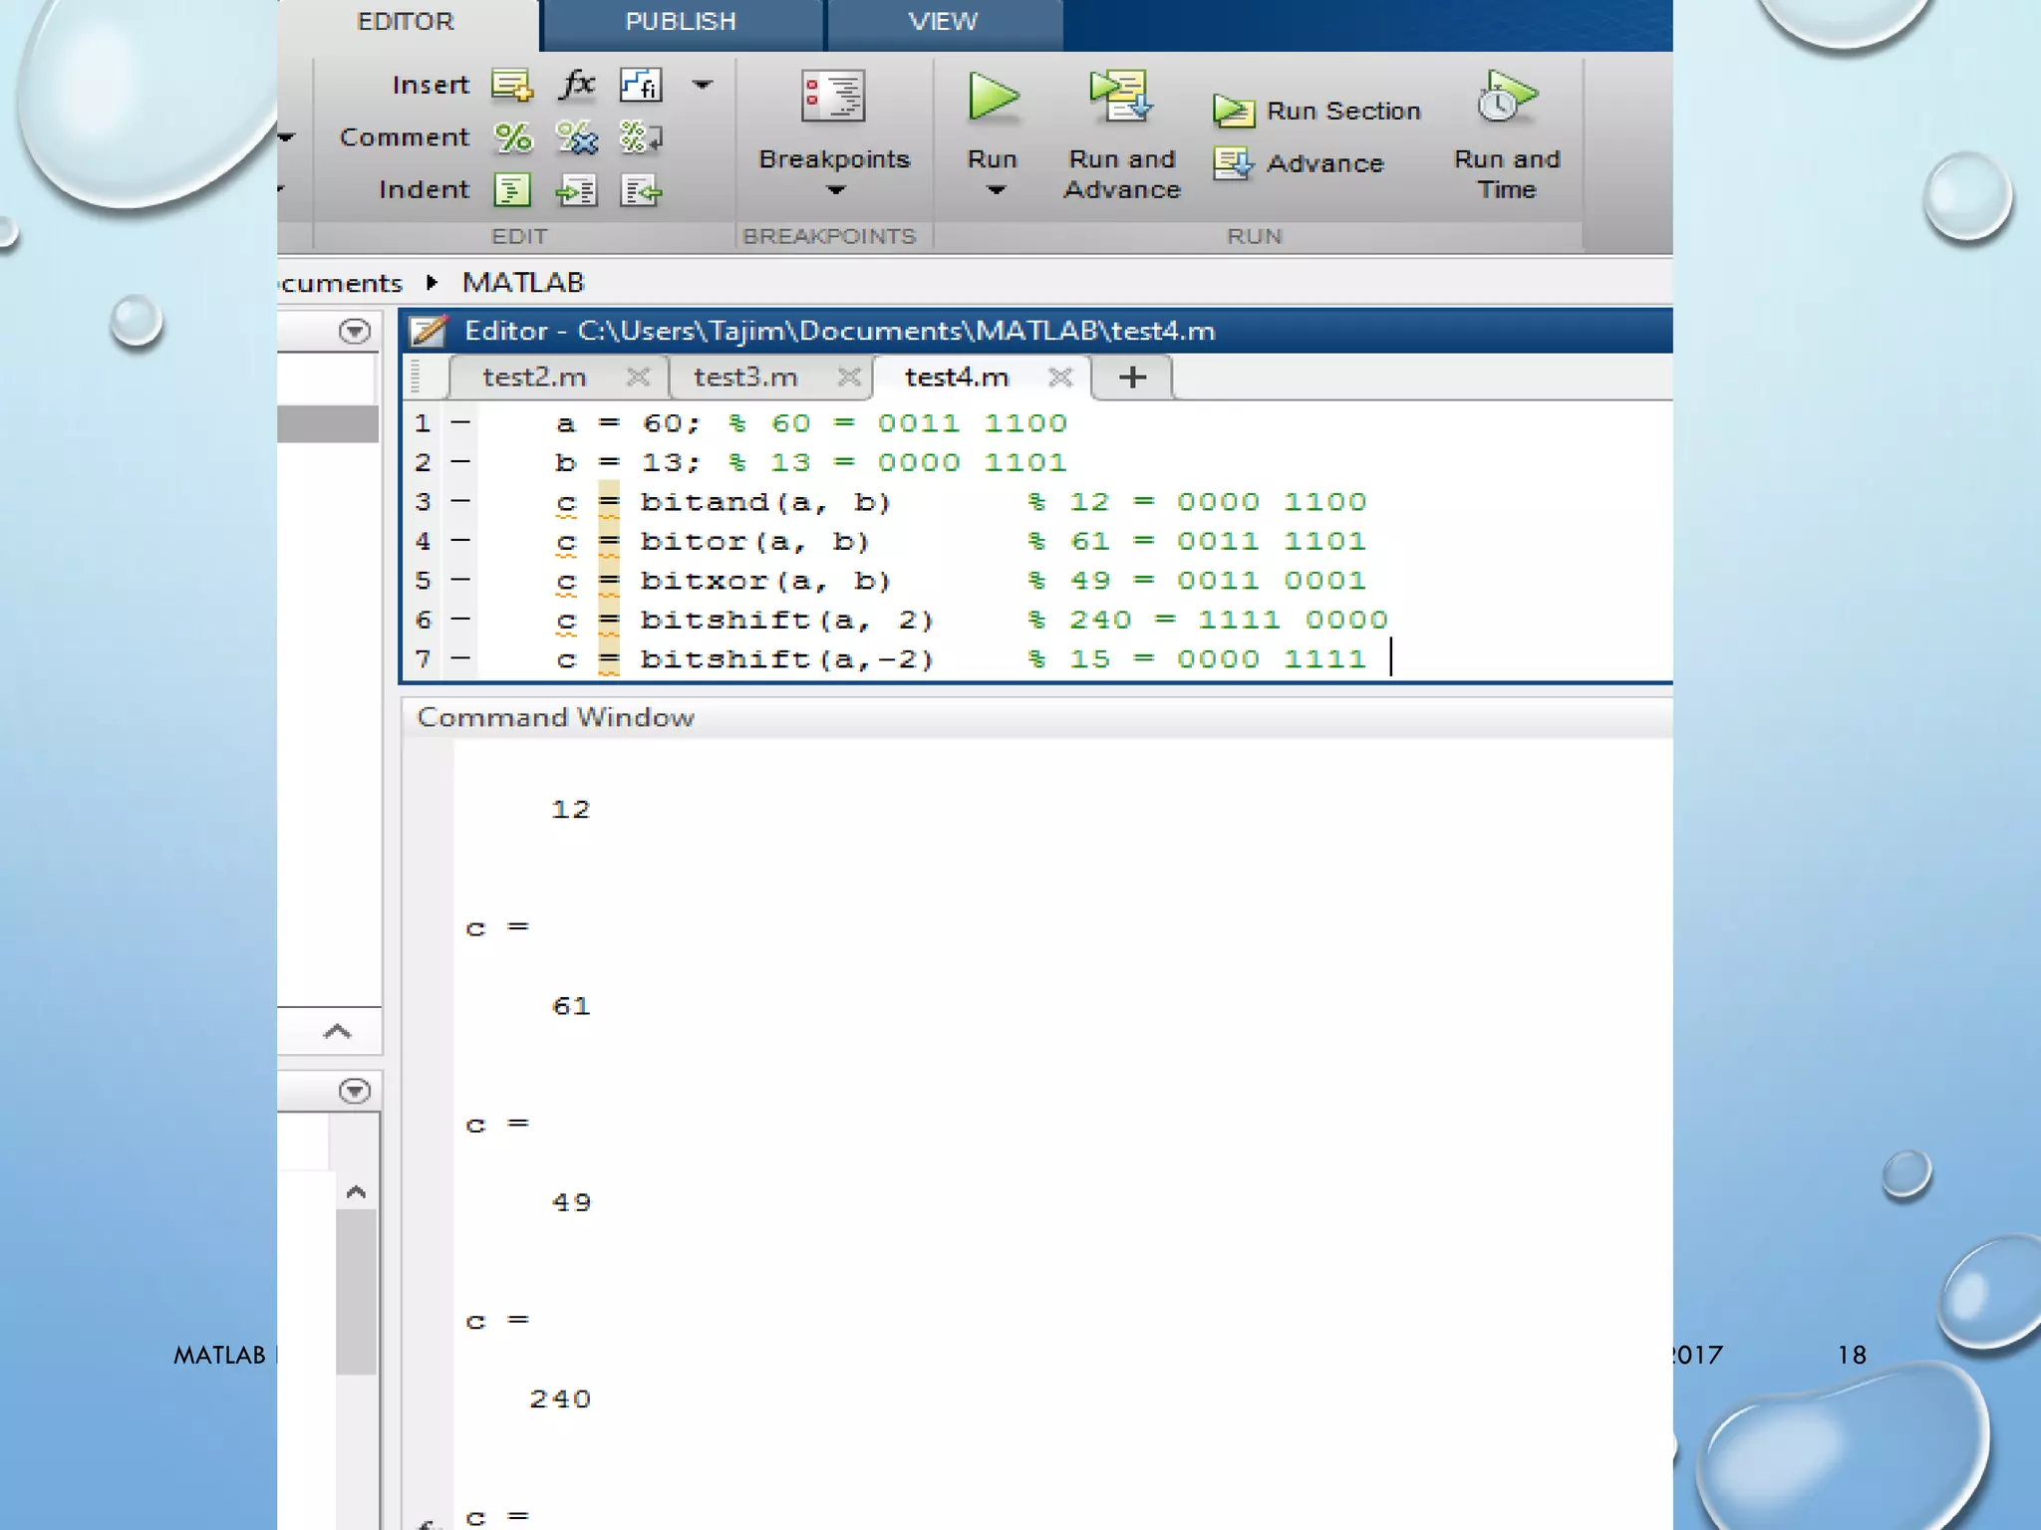
Task: Click the bitshift(a,-2) code text
Action: pyautogui.click(x=787, y=658)
